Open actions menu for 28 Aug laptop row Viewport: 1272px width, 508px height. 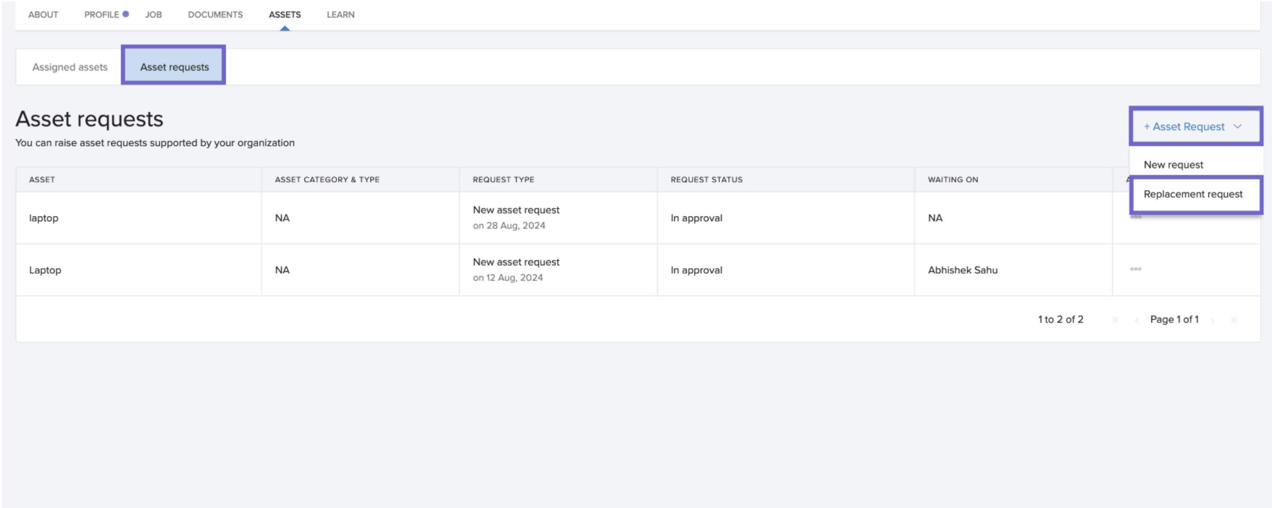click(1135, 217)
